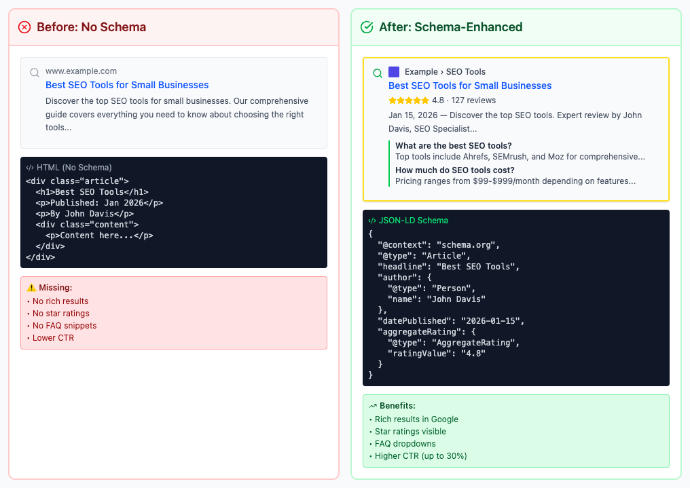Viewport: 690px width, 488px height.
Task: Click 'Lower CTR' list item
Action: [53, 338]
